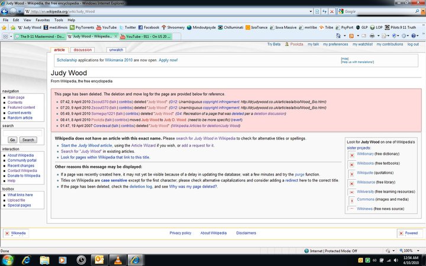Open the Twitter favorites bar bookmark
Screen dimensions: 426x266
127,27
